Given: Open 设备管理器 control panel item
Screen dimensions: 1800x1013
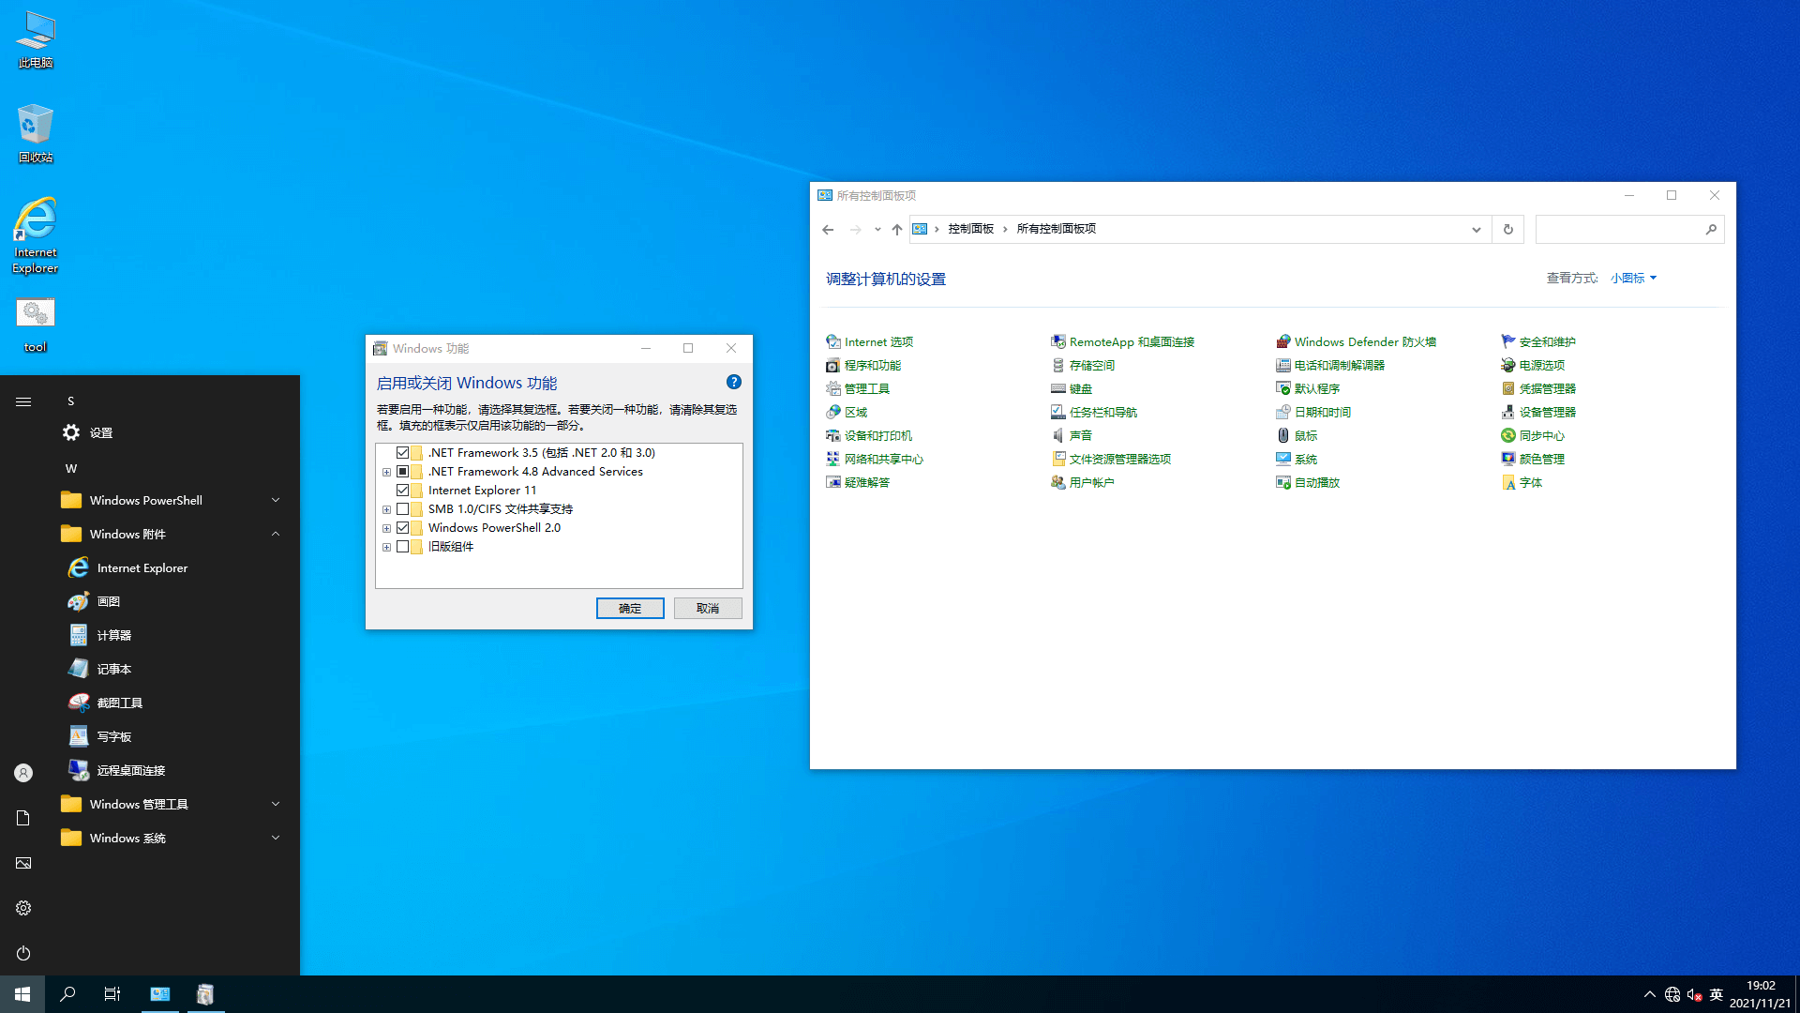Looking at the screenshot, I should click(x=1547, y=413).
